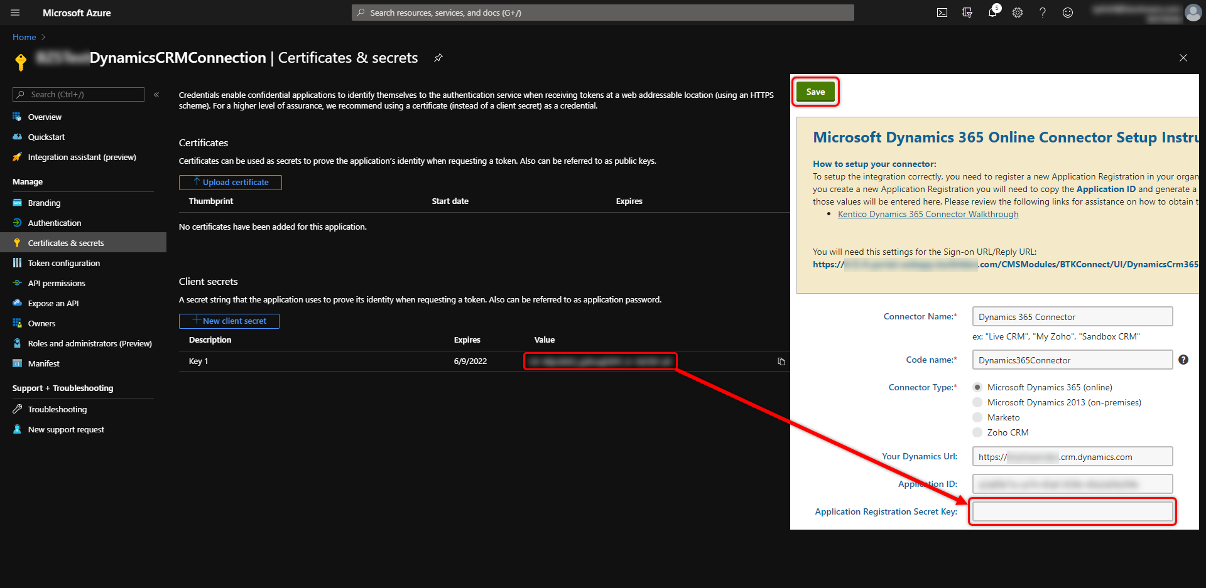The height and width of the screenshot is (588, 1206).
Task: Select the Zoho CRM connector type
Action: [977, 432]
